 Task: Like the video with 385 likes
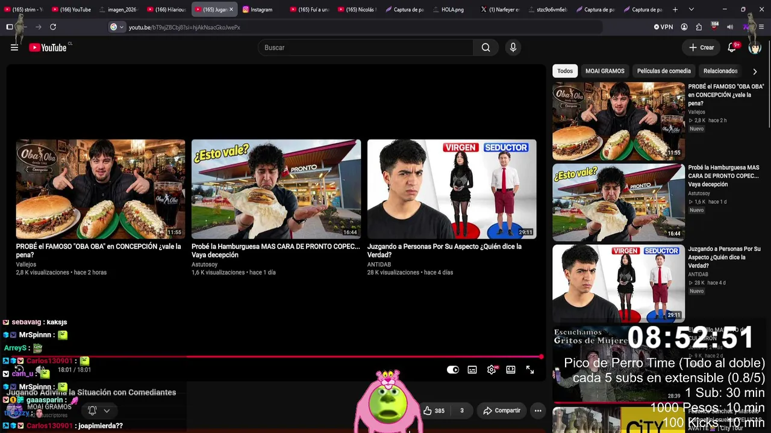(434, 411)
